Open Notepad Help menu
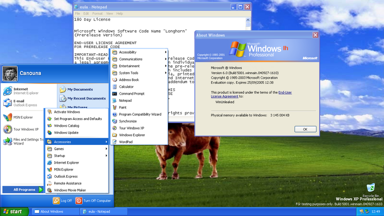The height and width of the screenshot is (216, 384). coord(120,13)
